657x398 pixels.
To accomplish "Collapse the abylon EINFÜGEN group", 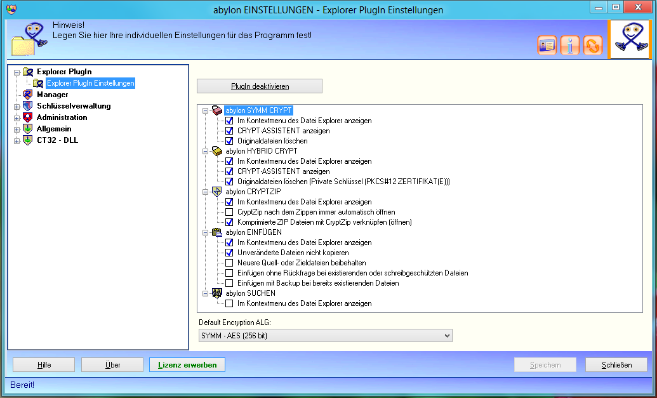I will 205,232.
